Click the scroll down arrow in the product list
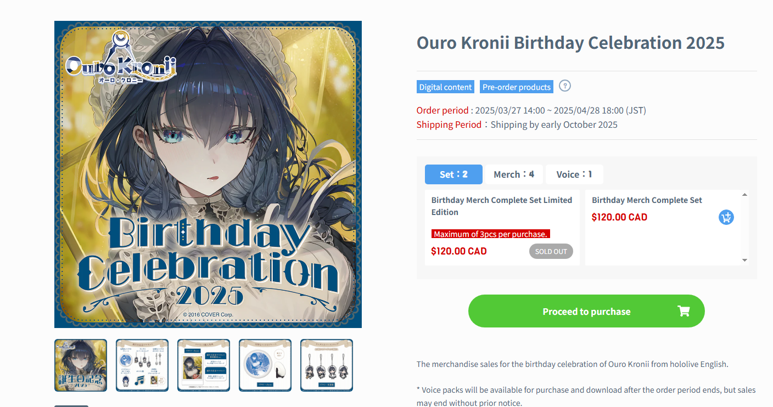 (x=745, y=260)
